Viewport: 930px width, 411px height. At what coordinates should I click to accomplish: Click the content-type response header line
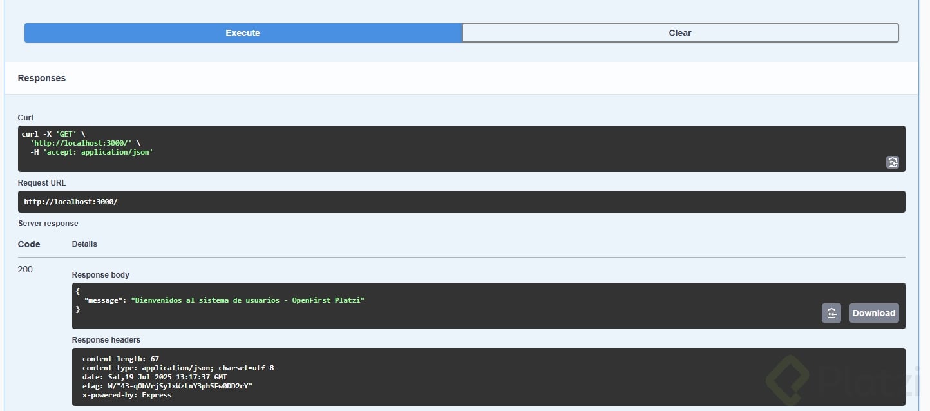coord(178,368)
